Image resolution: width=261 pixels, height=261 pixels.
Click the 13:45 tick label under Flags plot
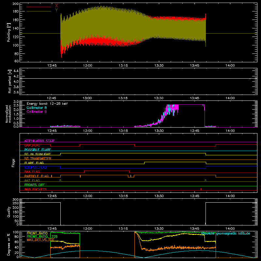tap(194, 196)
